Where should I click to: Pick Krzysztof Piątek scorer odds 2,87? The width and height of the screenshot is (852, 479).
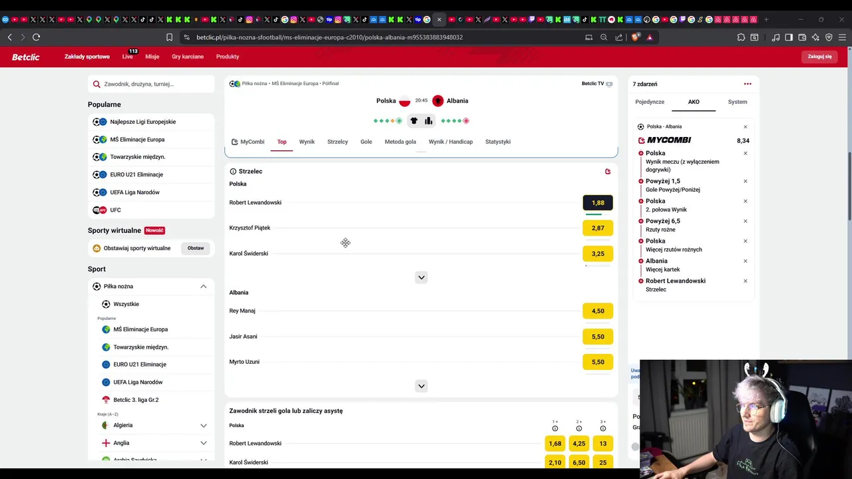pos(598,228)
